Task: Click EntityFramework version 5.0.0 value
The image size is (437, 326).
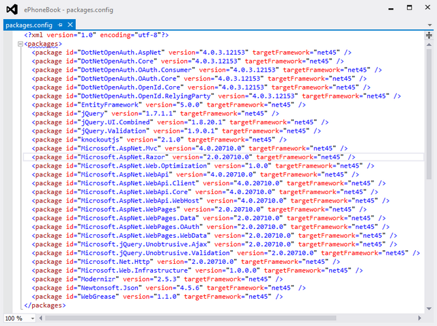Action: (x=190, y=105)
